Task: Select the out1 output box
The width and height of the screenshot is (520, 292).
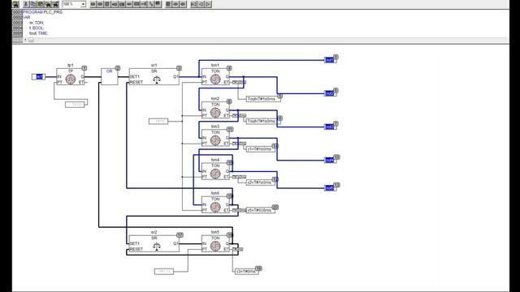Action: point(330,60)
